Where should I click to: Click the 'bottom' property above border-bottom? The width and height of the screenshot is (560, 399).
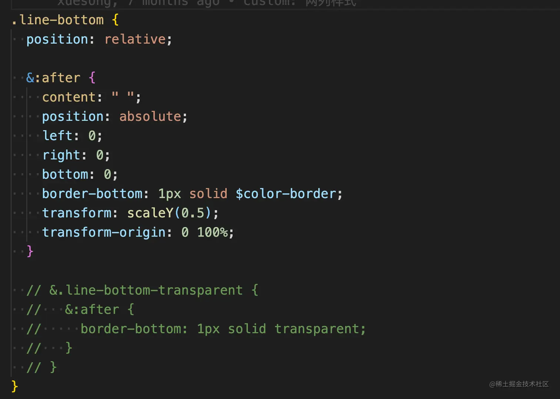point(65,174)
